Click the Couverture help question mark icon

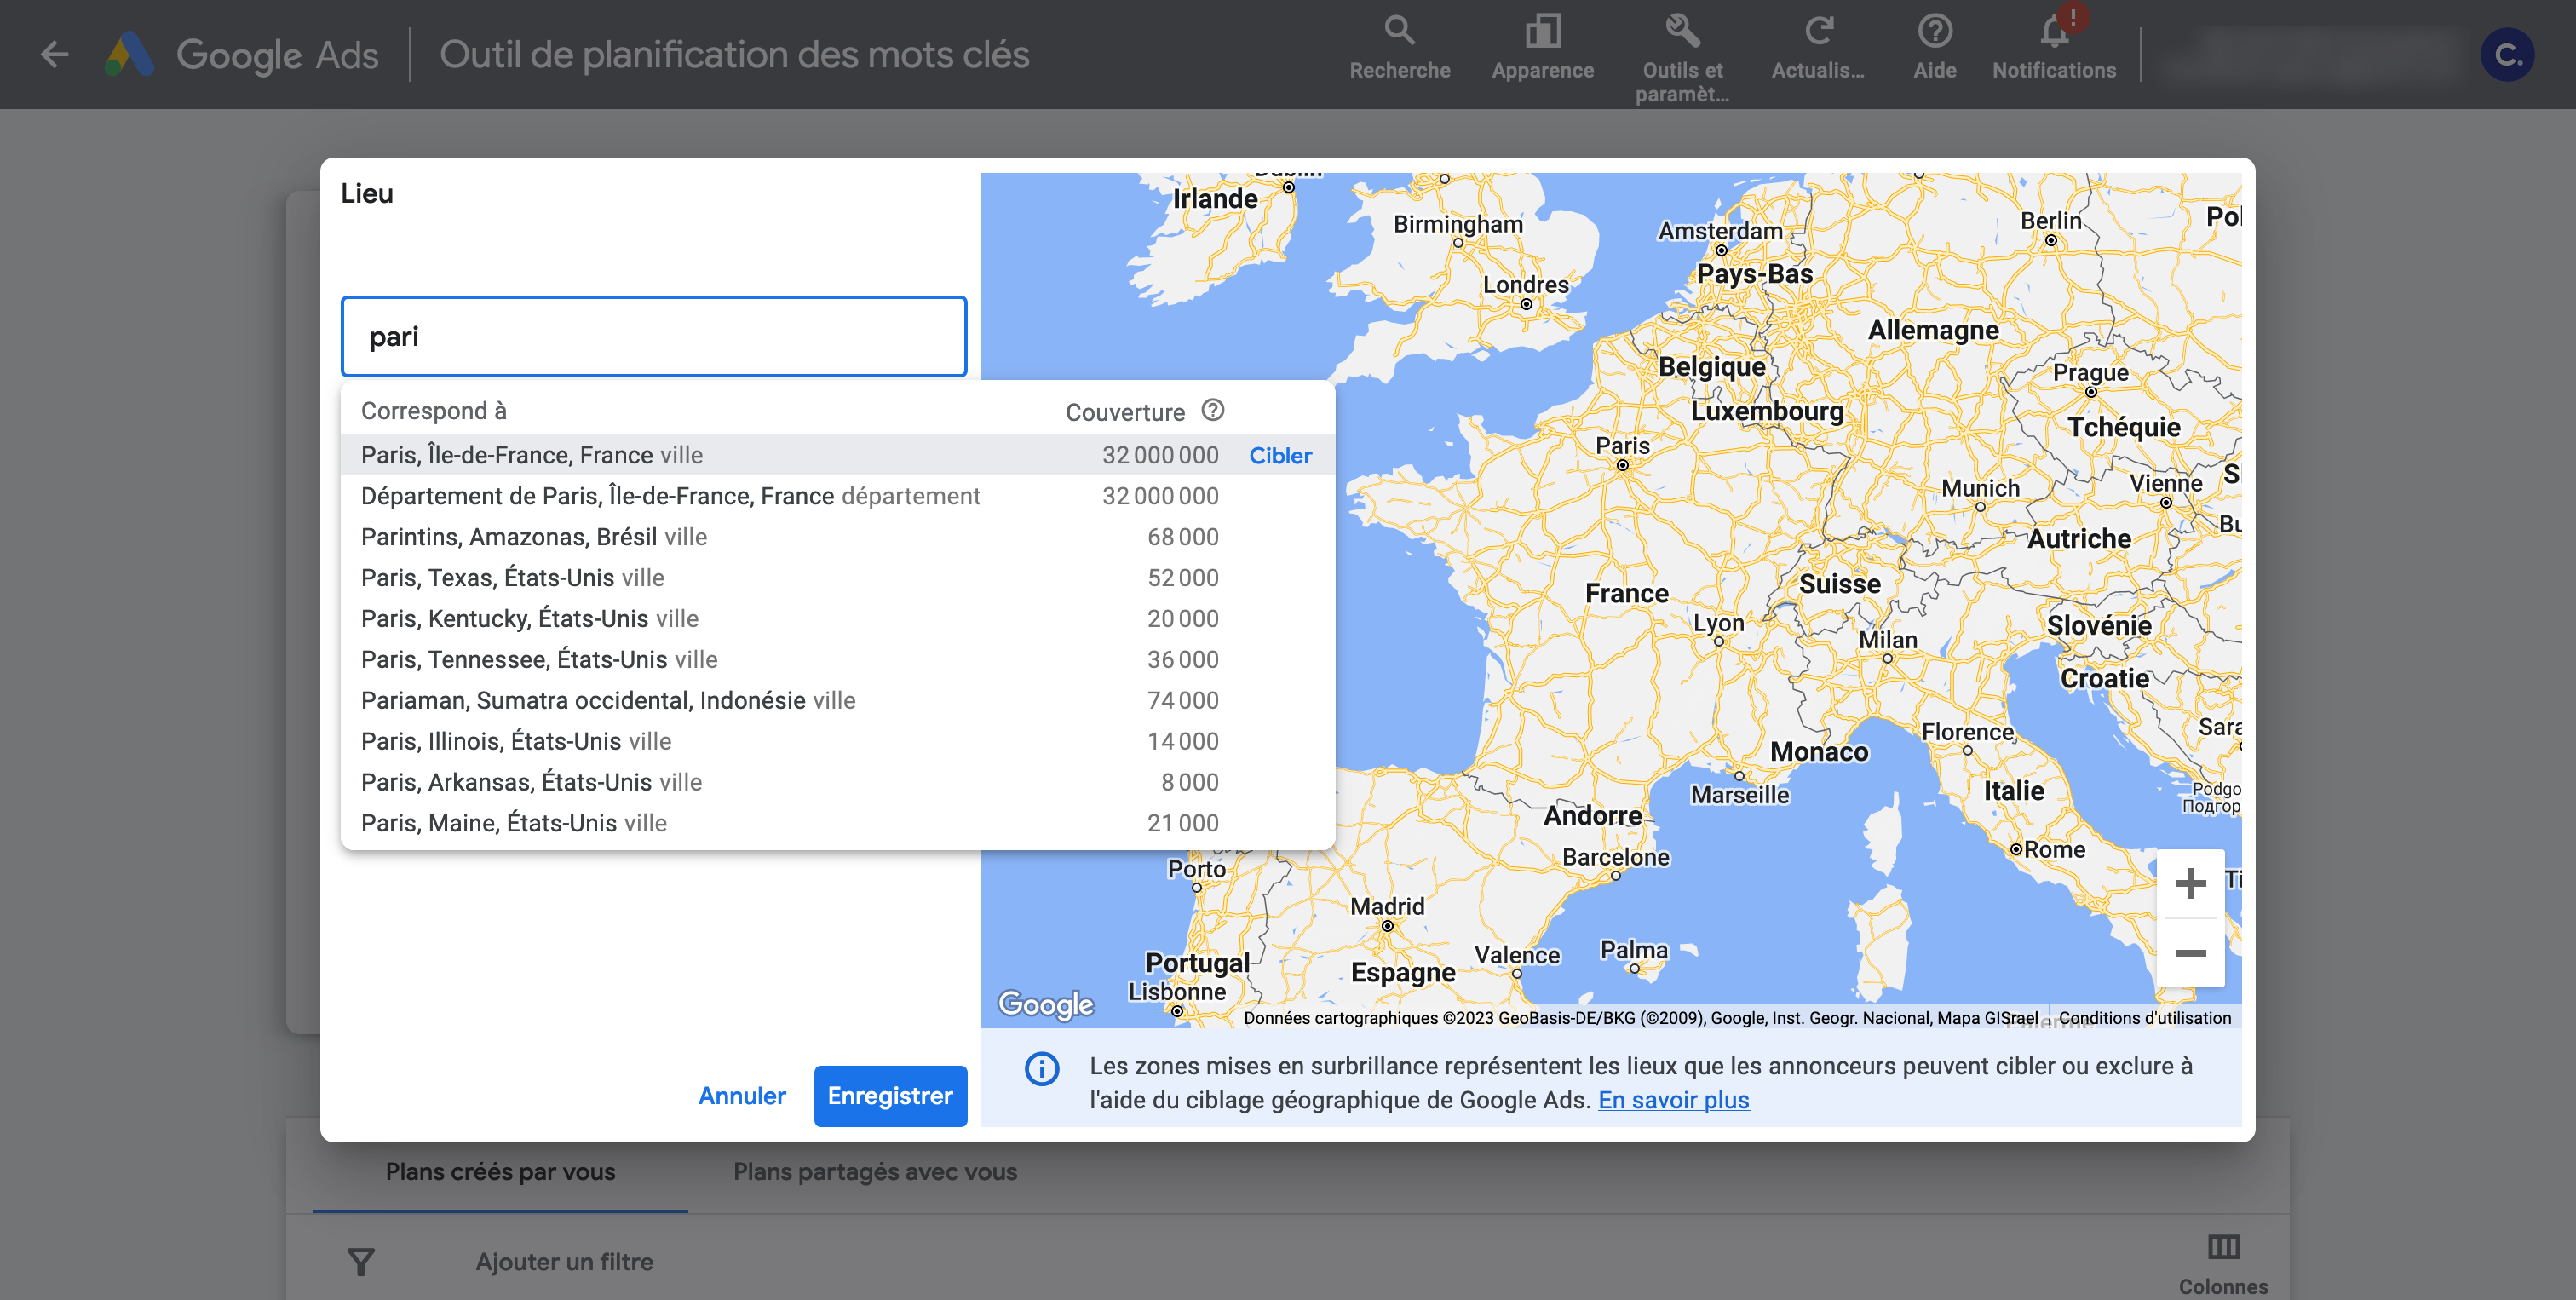pyautogui.click(x=1213, y=410)
